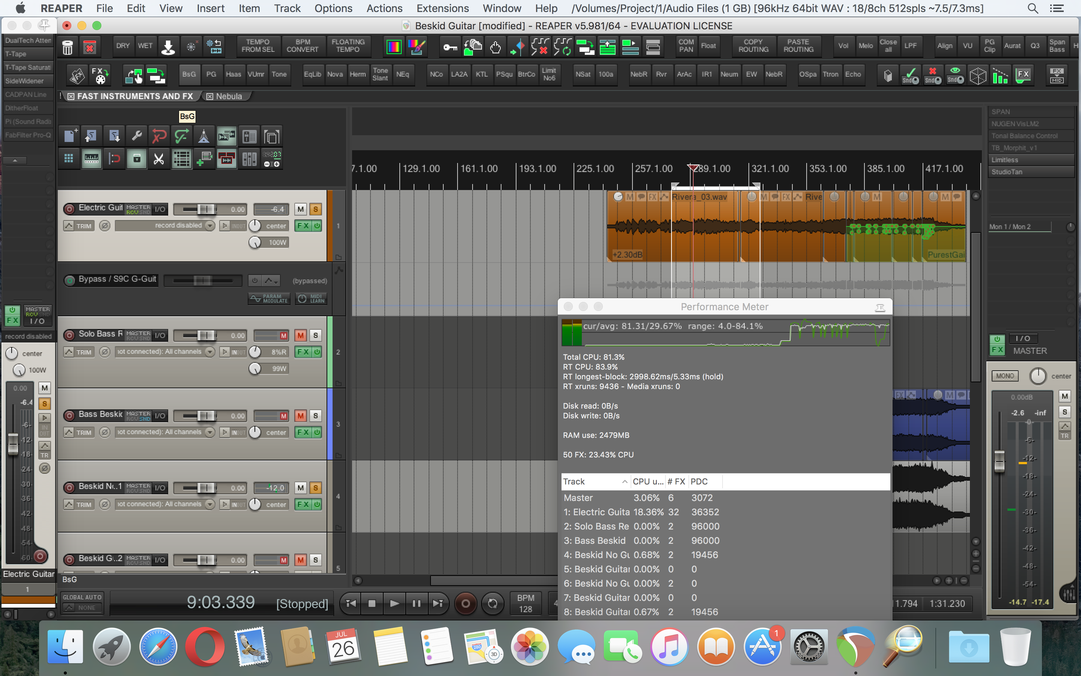Click the TEMPO FROM SEL button
The width and height of the screenshot is (1081, 676).
(258, 46)
